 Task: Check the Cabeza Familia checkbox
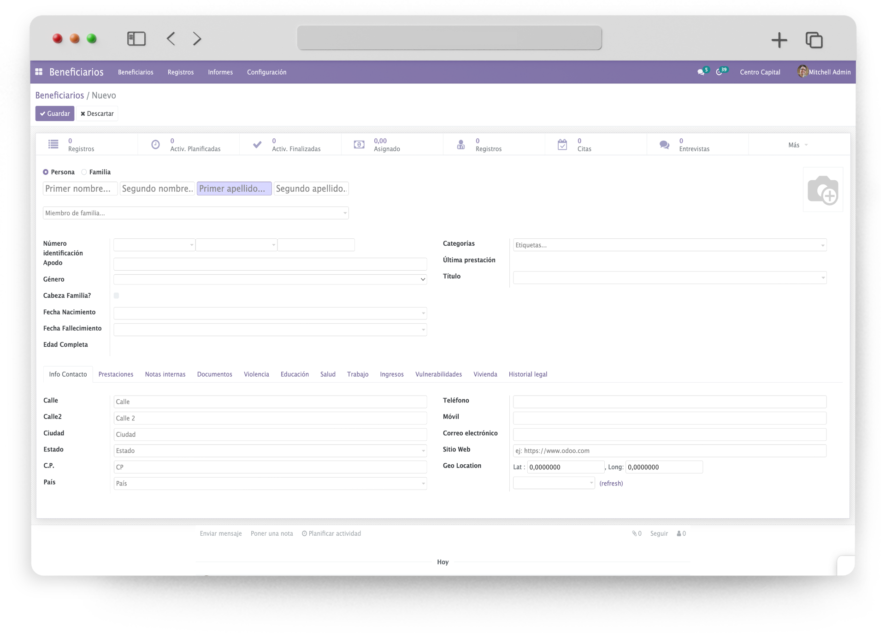coord(116,296)
